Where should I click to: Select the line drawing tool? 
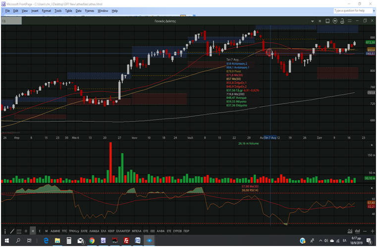pyautogui.click(x=12, y=231)
